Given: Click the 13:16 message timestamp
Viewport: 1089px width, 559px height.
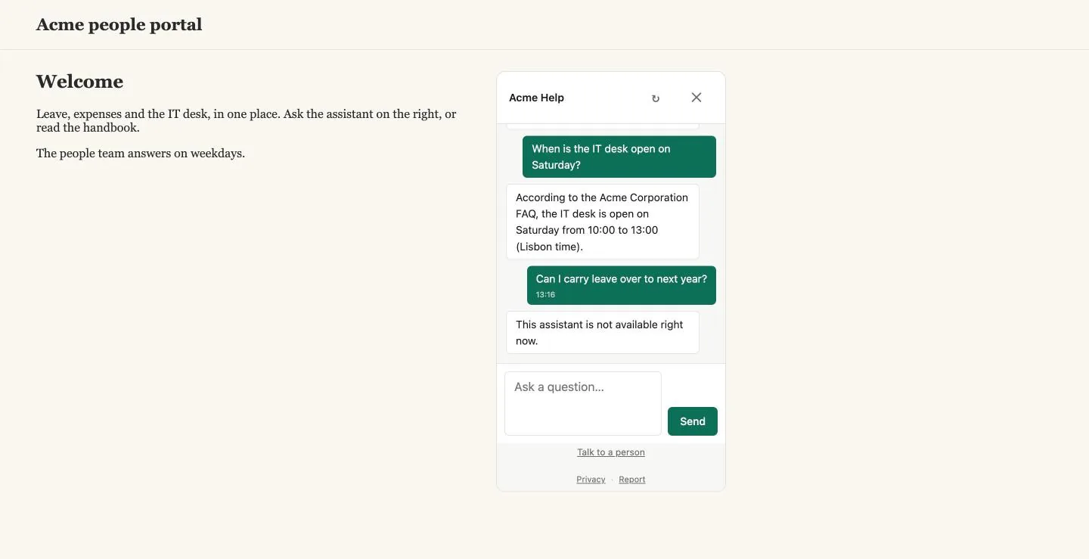Looking at the screenshot, I should click(x=545, y=295).
